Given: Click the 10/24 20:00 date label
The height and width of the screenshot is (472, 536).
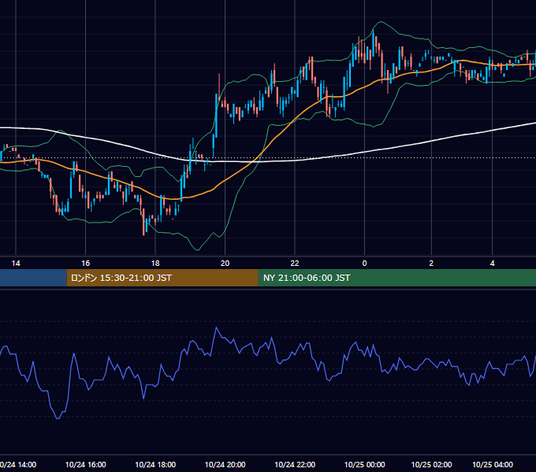Looking at the screenshot, I should pos(225,464).
